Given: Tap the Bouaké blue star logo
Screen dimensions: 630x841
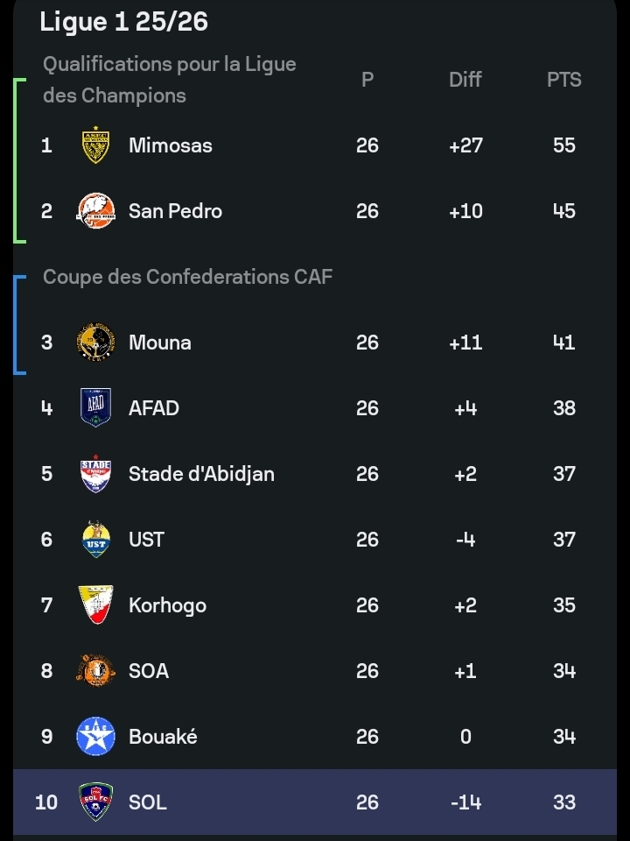Looking at the screenshot, I should pyautogui.click(x=95, y=737).
